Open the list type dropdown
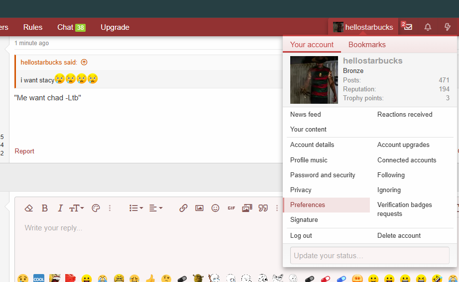 coord(136,208)
